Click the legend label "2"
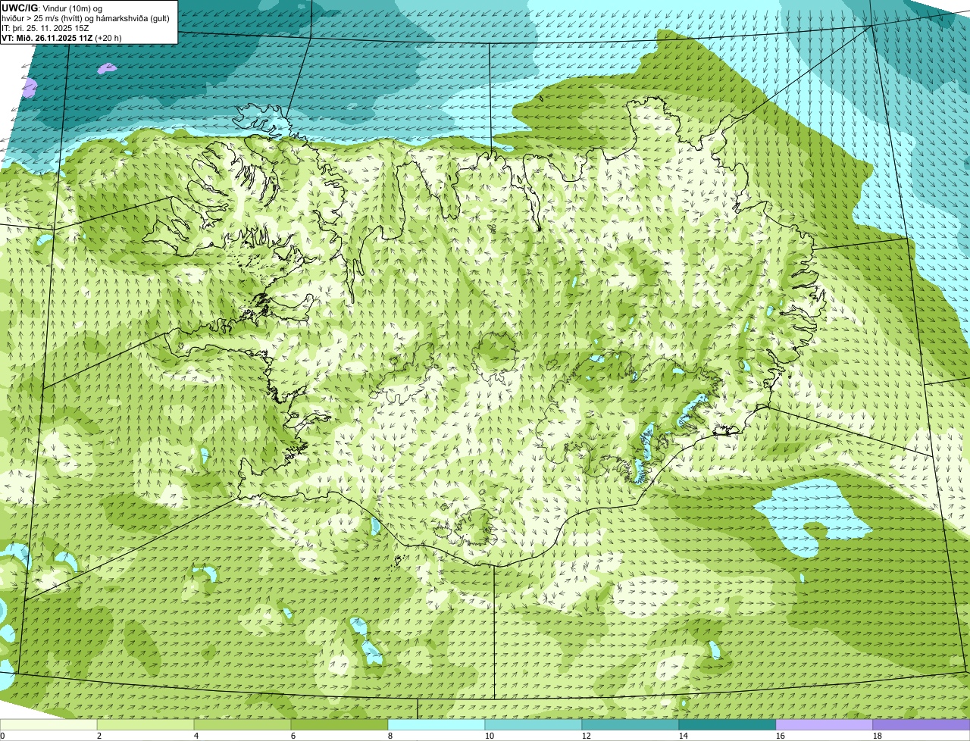This screenshot has height=741, width=970. click(99, 736)
